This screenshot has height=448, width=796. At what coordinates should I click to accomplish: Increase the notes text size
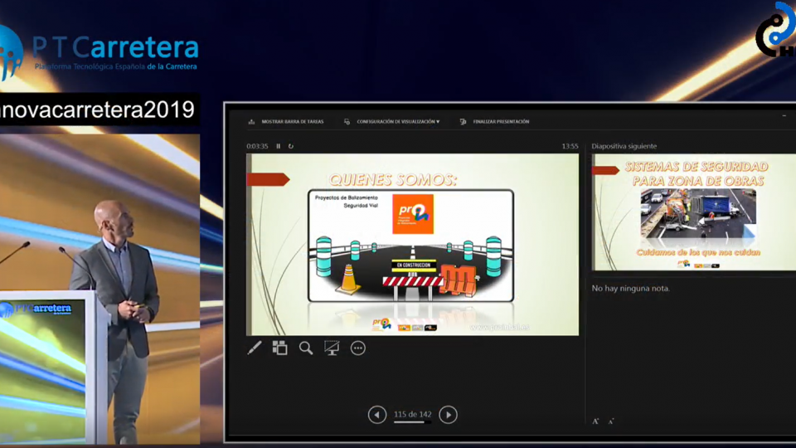click(595, 421)
